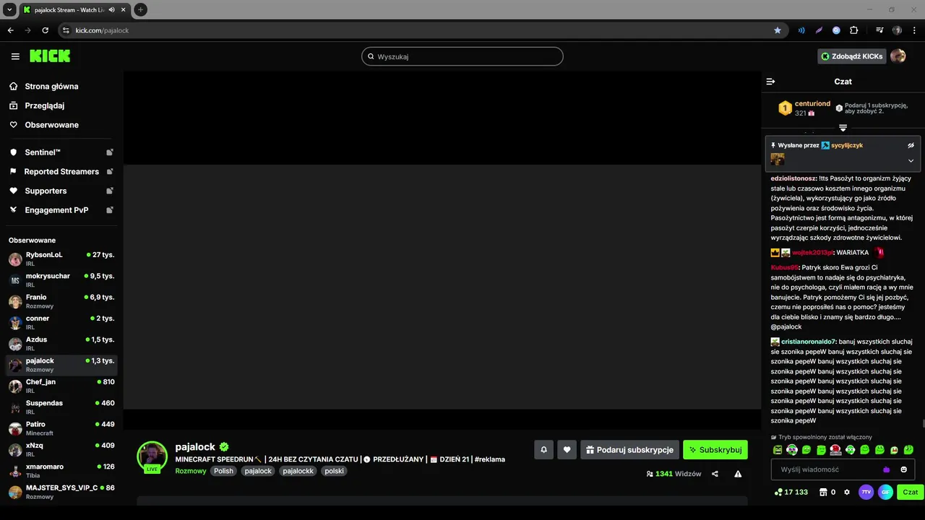Image resolution: width=925 pixels, height=520 pixels.
Task: Open the tab search dropdown arrow
Action: [9, 9]
